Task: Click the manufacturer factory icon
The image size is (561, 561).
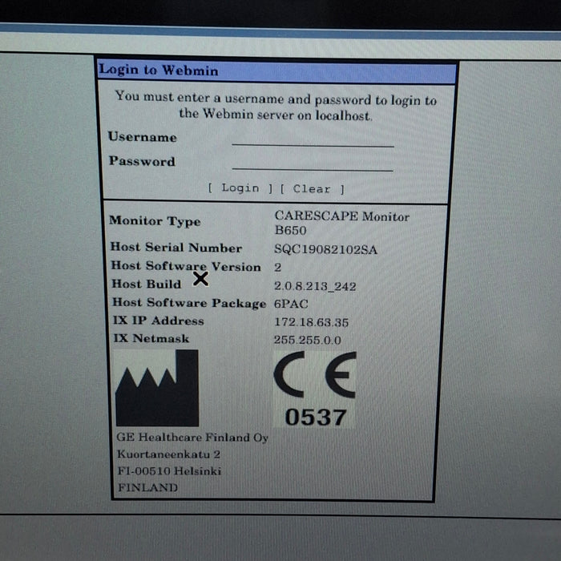Action: click(x=157, y=389)
